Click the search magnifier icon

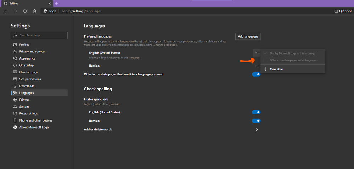(x=15, y=35)
